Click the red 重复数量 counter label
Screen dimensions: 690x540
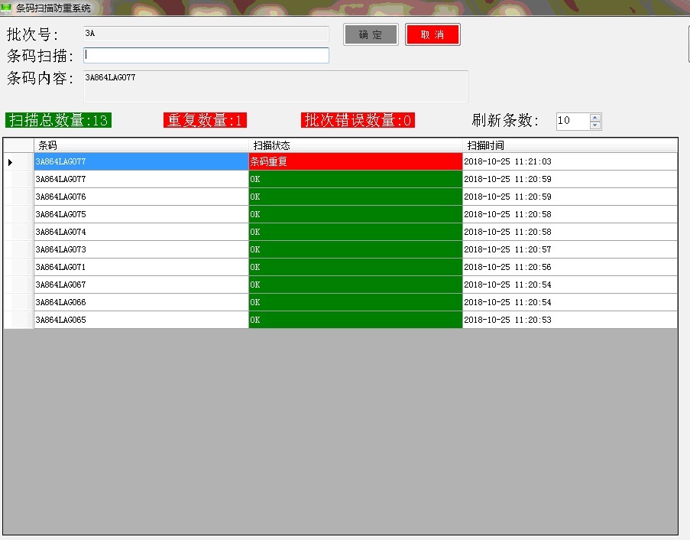point(205,120)
